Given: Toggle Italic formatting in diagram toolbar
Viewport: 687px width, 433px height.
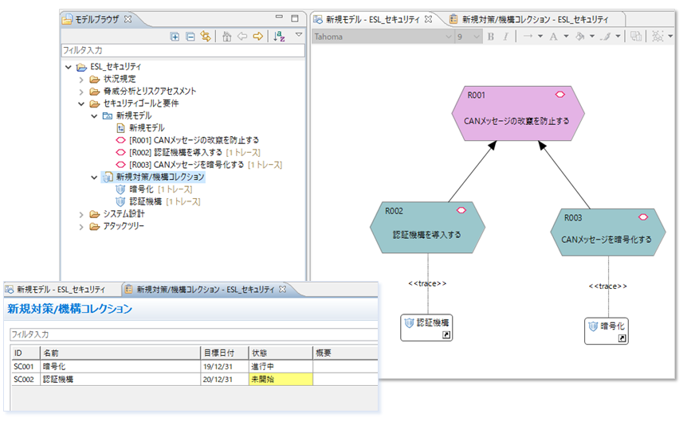Looking at the screenshot, I should tap(505, 37).
